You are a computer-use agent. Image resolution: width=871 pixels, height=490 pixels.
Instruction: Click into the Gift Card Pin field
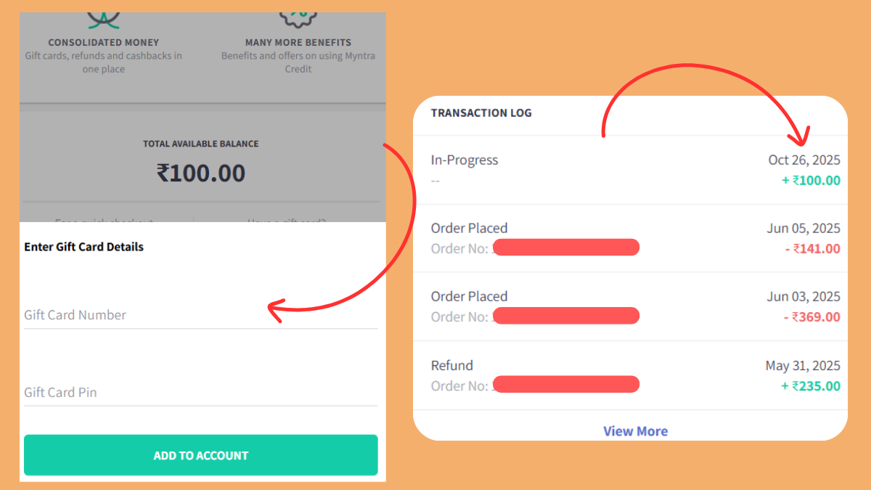(200, 393)
